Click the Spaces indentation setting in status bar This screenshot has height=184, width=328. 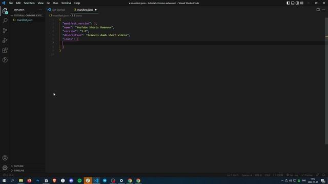tap(247, 175)
